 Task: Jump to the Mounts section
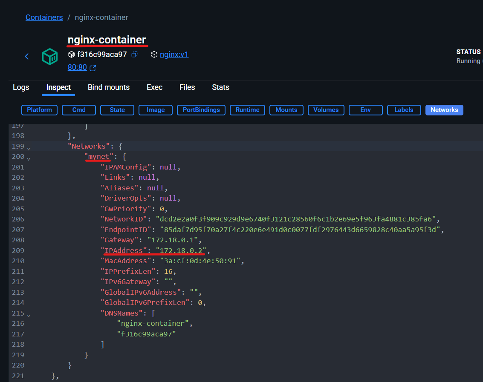click(286, 110)
